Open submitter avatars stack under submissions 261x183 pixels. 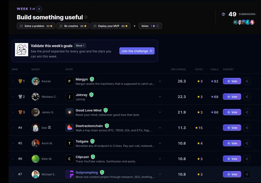coord(244,22)
